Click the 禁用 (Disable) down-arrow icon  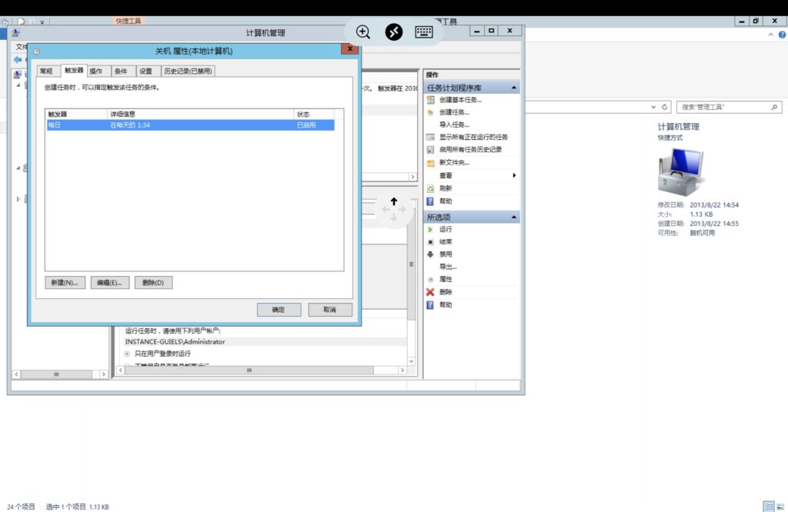tap(431, 254)
